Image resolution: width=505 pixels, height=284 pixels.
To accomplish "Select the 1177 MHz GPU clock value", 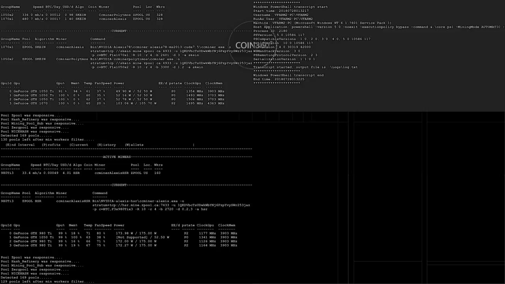I will [x=208, y=233].
